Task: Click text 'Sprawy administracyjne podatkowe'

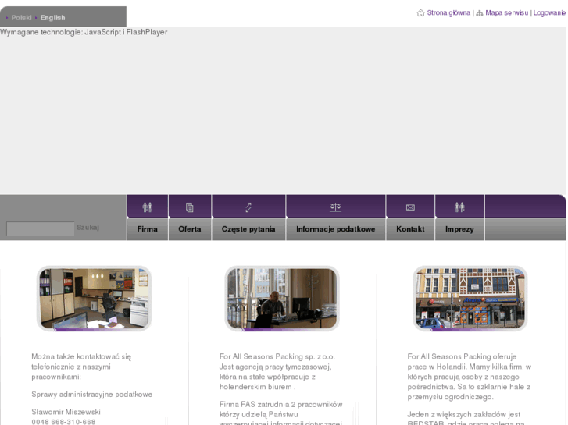Action: tap(92, 395)
